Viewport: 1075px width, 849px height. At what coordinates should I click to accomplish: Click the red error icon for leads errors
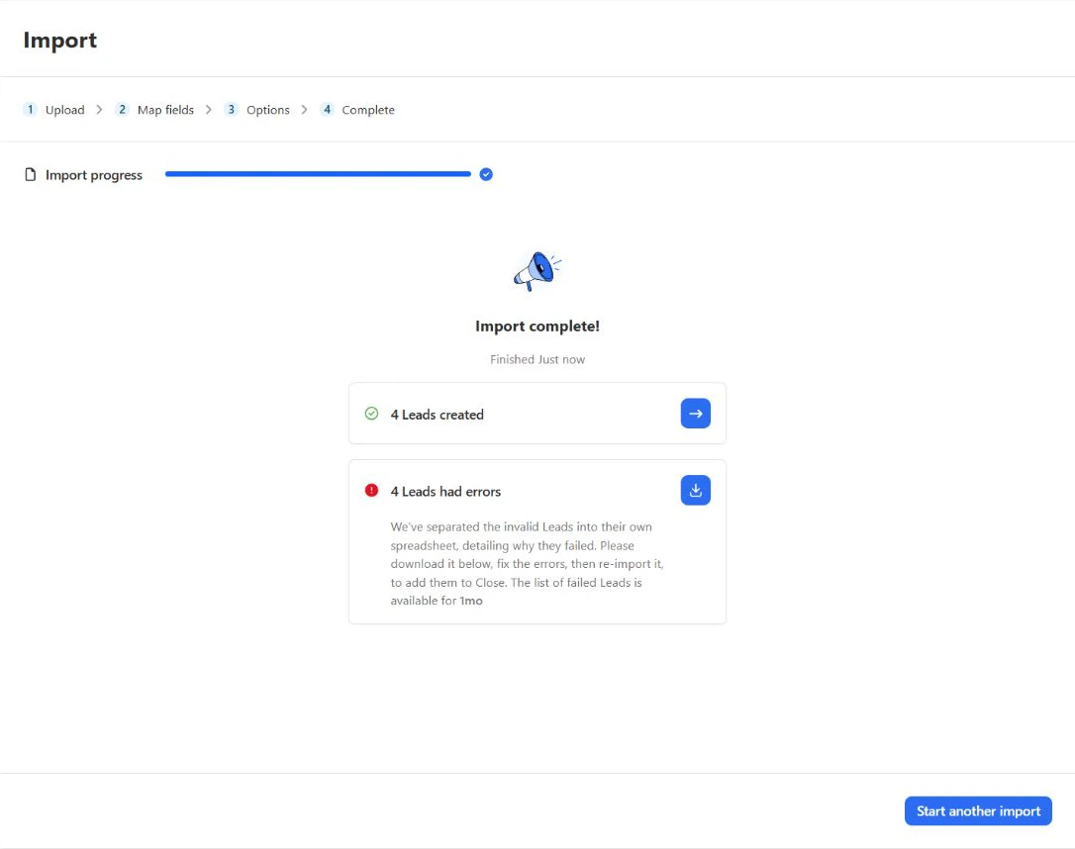(x=371, y=490)
